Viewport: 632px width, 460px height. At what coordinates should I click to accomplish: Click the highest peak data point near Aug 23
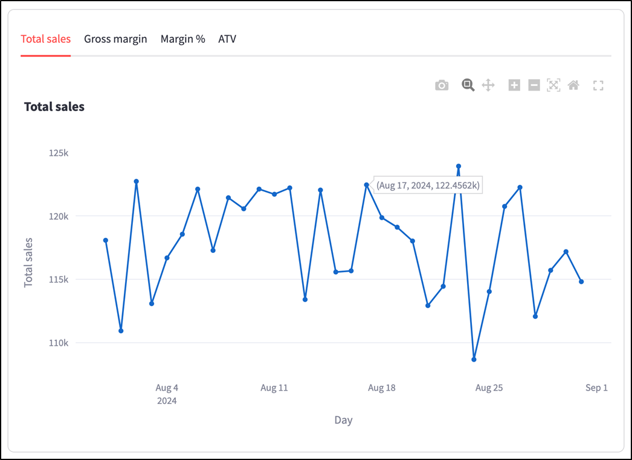point(458,167)
